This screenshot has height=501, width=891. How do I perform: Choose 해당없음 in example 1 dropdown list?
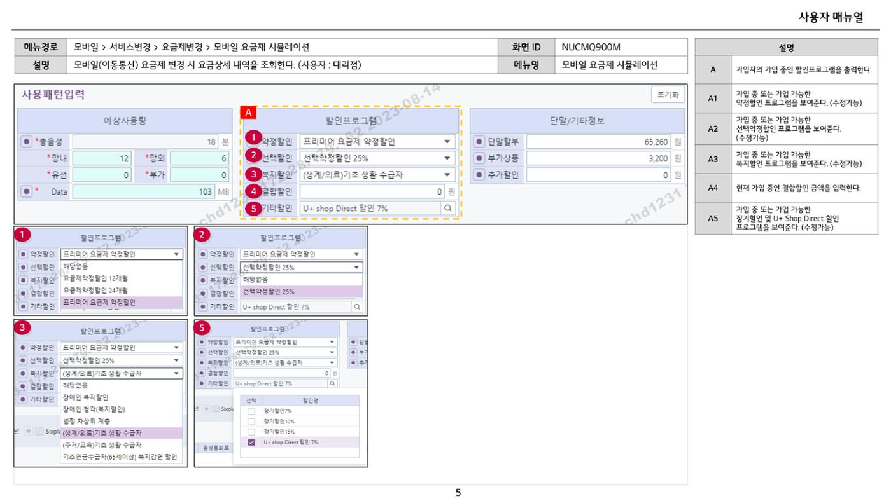click(x=122, y=266)
